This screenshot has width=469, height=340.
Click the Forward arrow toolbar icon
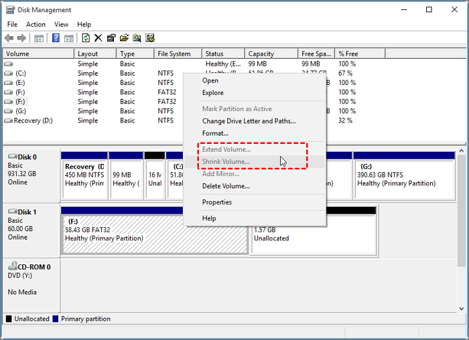[22, 38]
